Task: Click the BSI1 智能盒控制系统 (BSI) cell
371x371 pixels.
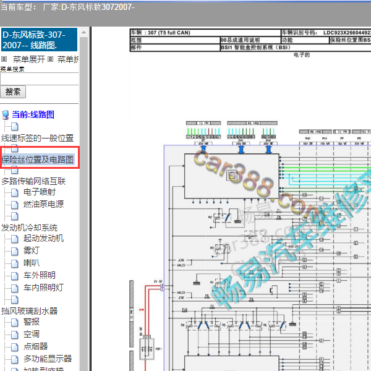Action: [296, 48]
